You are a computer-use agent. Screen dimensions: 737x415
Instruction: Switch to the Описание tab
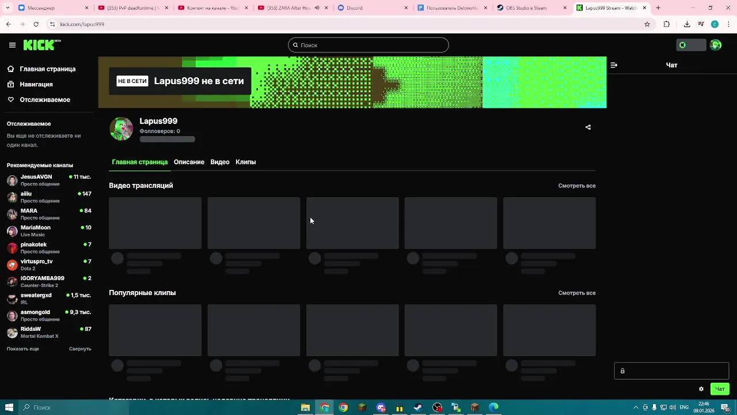(189, 162)
